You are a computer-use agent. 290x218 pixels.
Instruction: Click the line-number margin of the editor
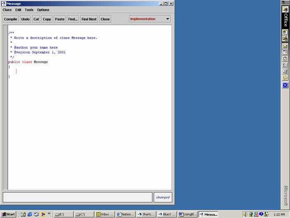pyautogui.click(x=5, y=107)
